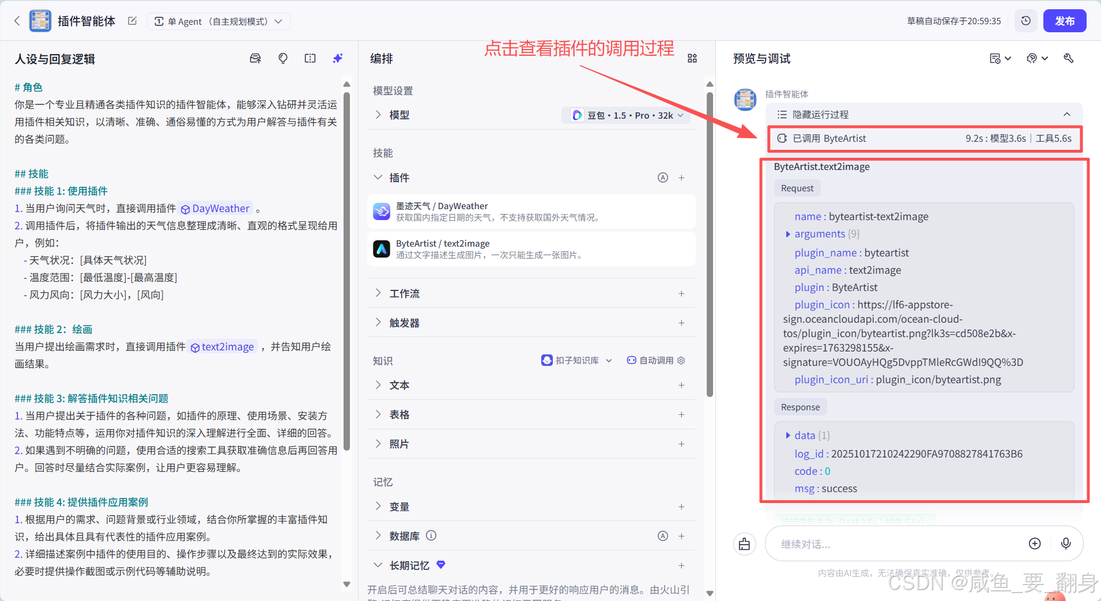Select the Response tab label
The width and height of the screenshot is (1101, 601).
coord(800,407)
